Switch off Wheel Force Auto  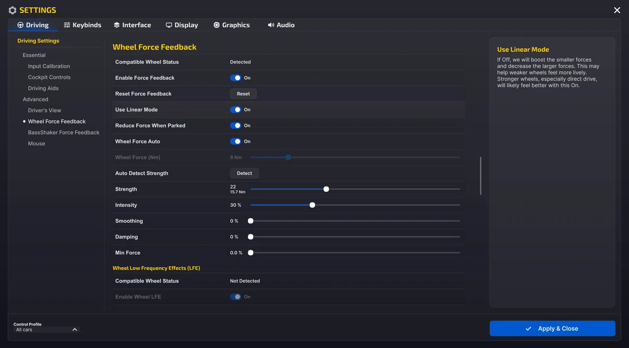[236, 142]
